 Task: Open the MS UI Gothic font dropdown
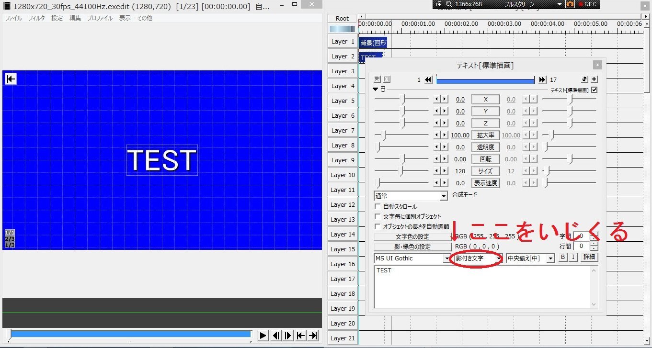click(447, 258)
